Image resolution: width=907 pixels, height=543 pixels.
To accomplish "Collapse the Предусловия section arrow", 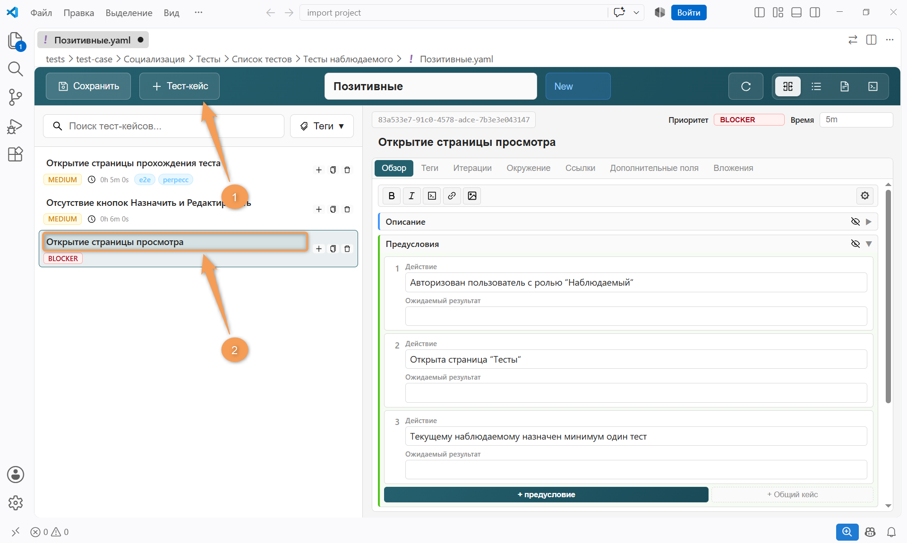I will coord(869,244).
